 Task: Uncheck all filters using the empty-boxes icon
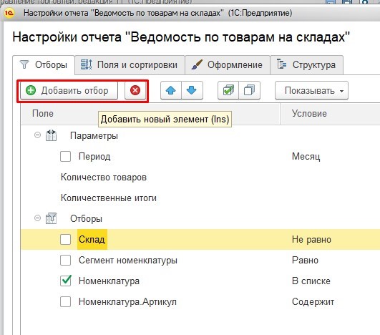249,91
